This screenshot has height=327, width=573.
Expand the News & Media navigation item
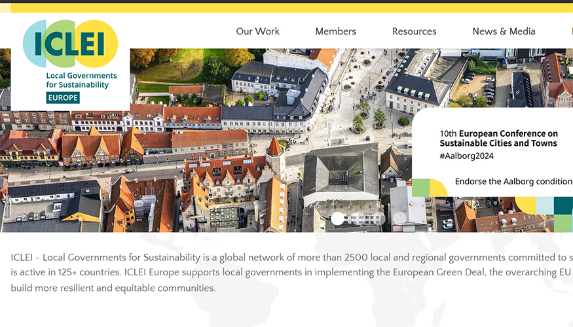click(504, 31)
